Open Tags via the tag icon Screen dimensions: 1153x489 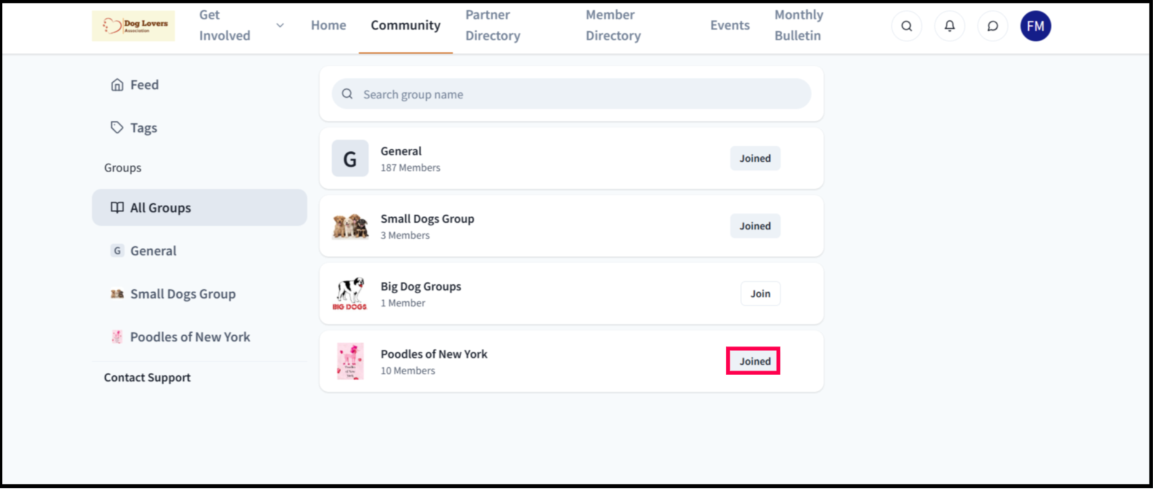click(x=117, y=127)
